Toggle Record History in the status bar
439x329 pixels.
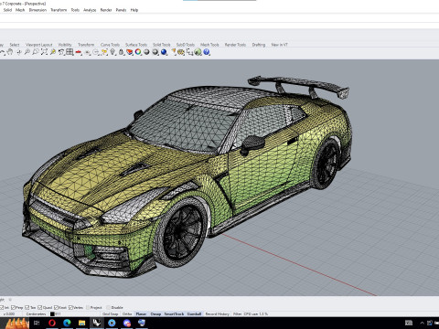[x=217, y=313]
